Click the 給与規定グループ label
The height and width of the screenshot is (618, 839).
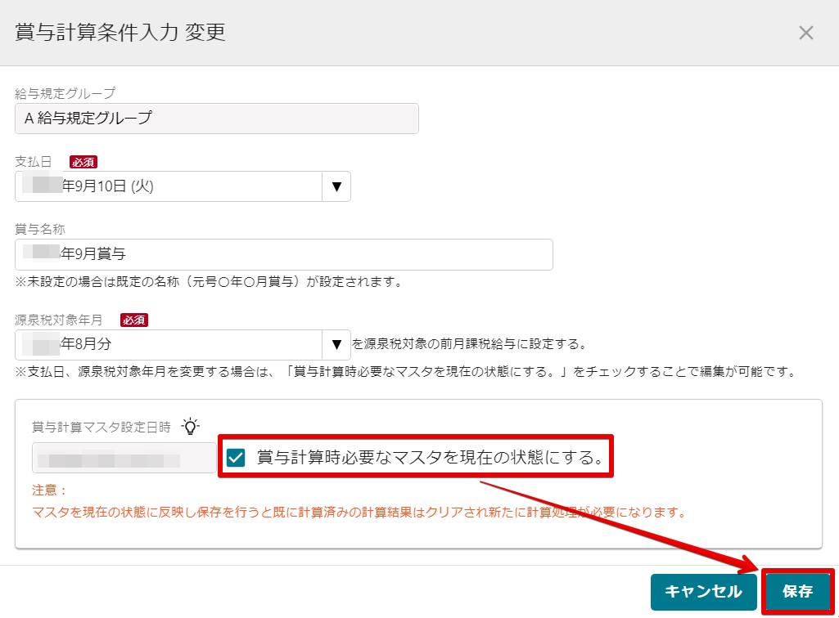(x=65, y=93)
